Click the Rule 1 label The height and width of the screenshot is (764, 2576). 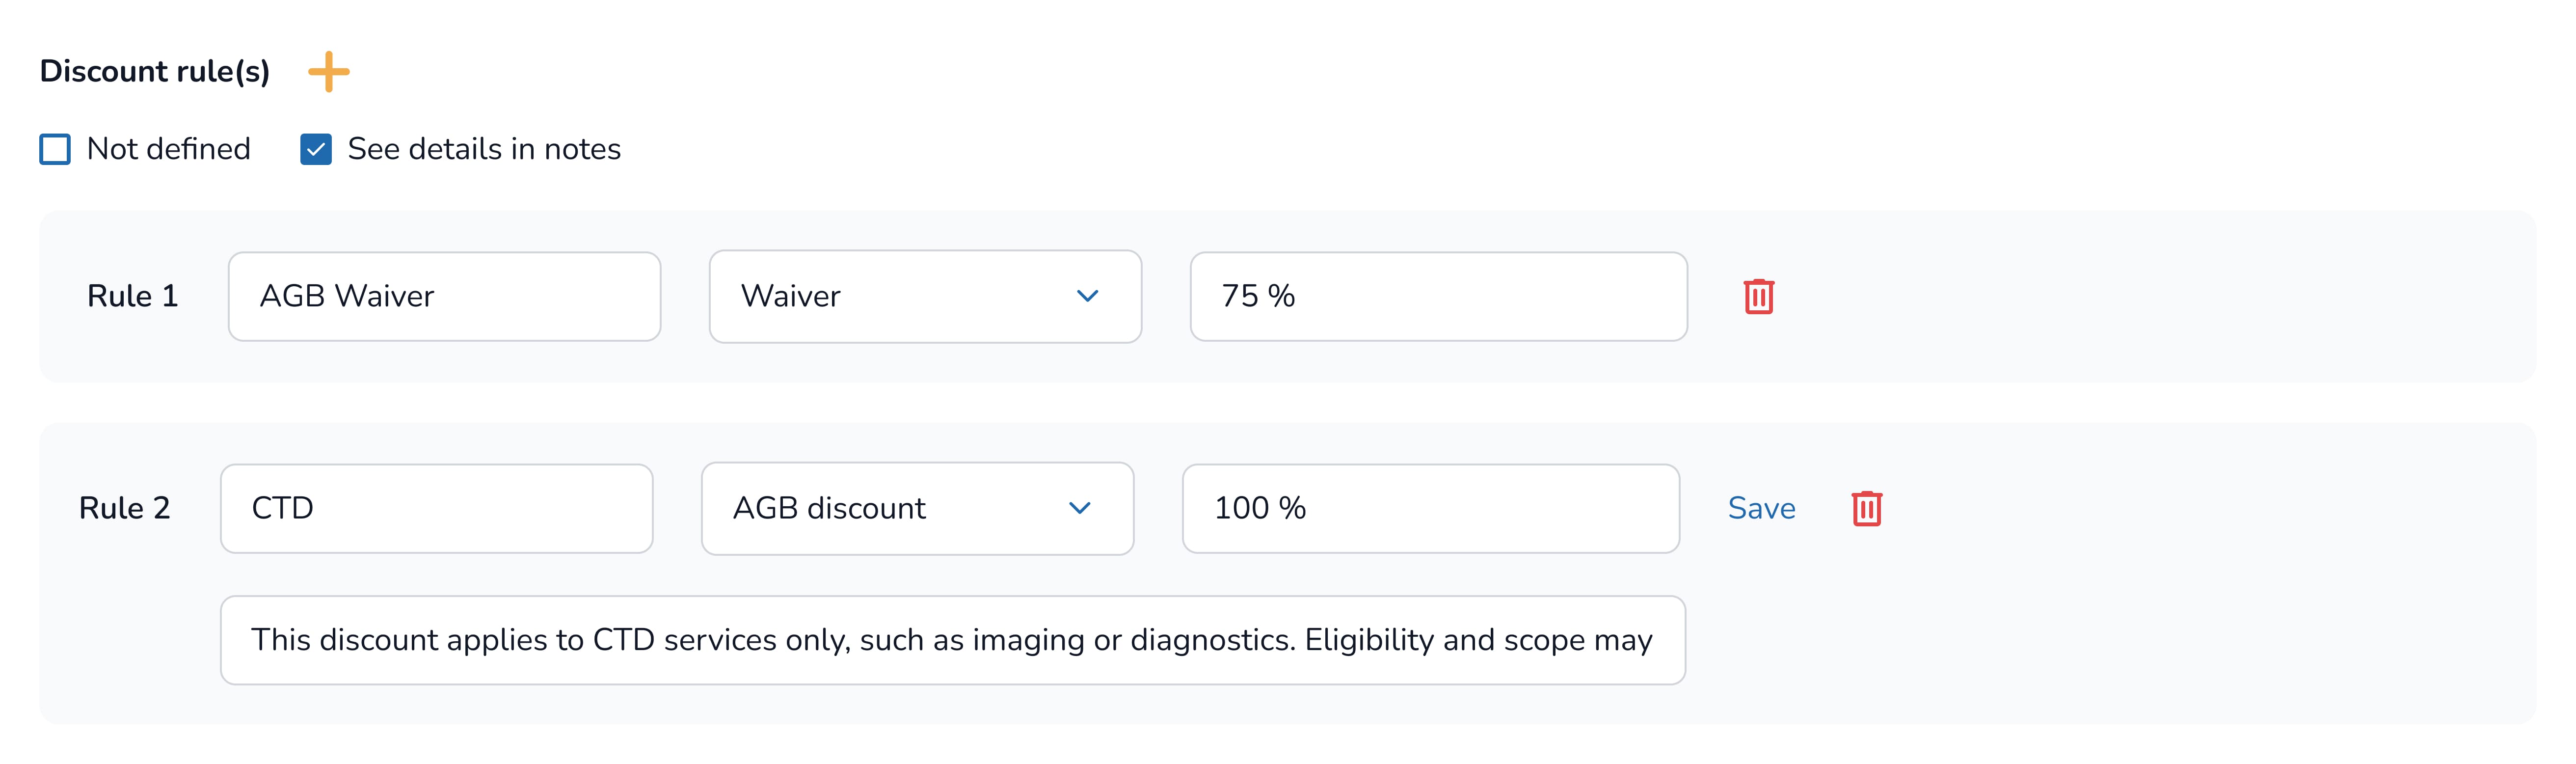(132, 297)
